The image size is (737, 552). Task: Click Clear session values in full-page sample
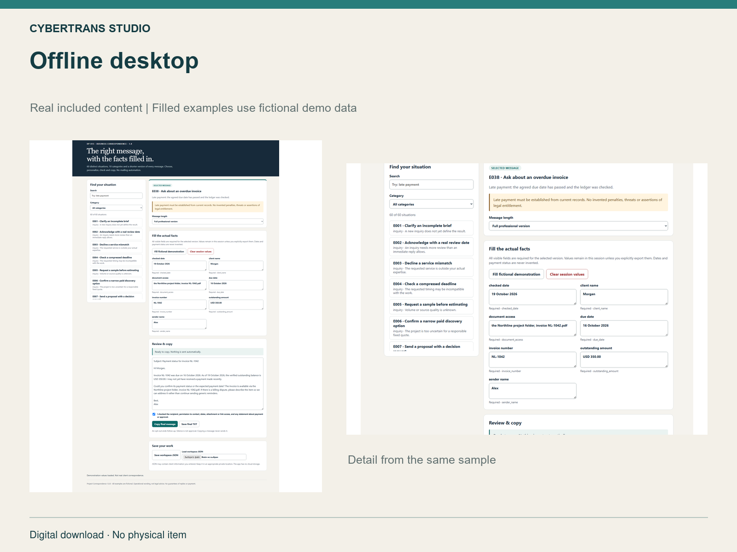(200, 252)
